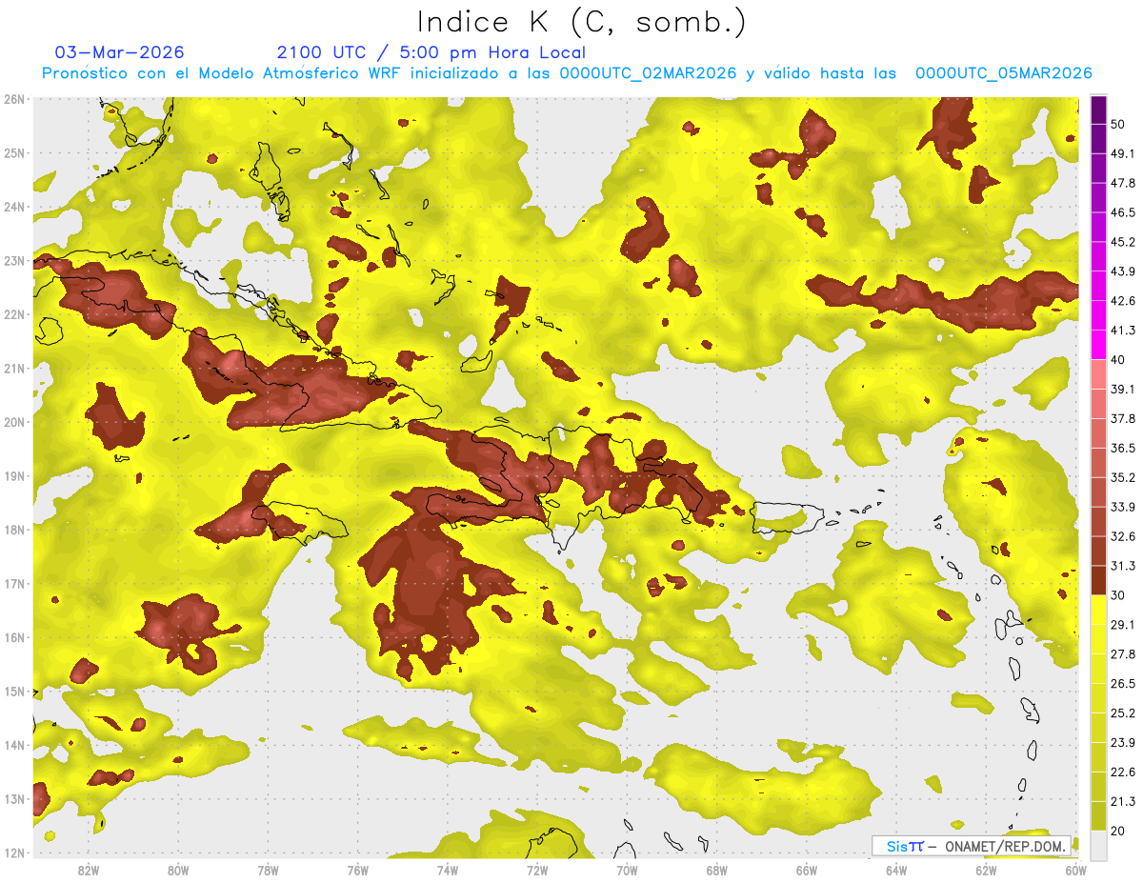Click longitude axis label '74W'
1143x883 pixels.
click(448, 870)
